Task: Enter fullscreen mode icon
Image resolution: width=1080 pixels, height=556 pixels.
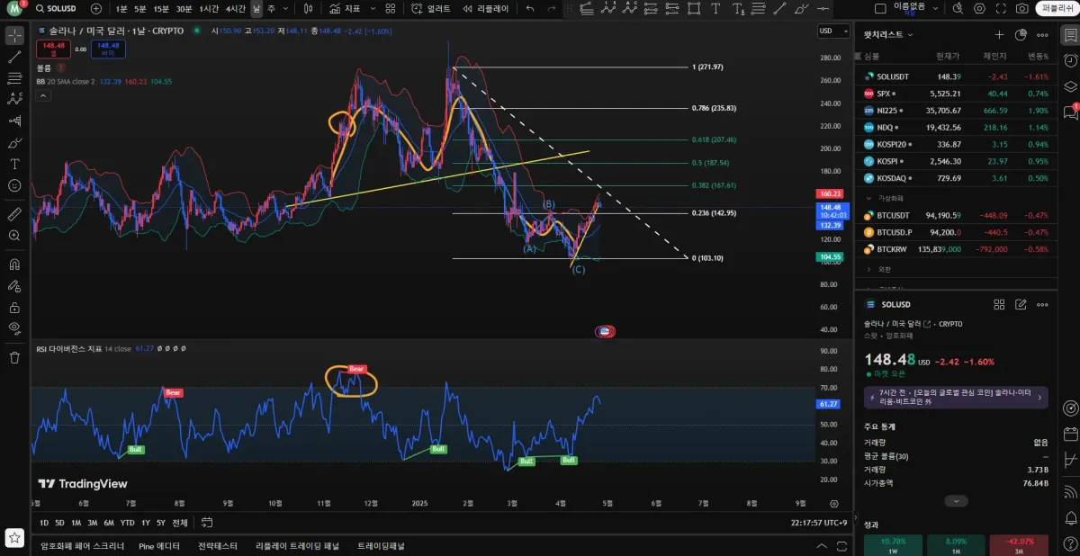Action: (1002, 8)
